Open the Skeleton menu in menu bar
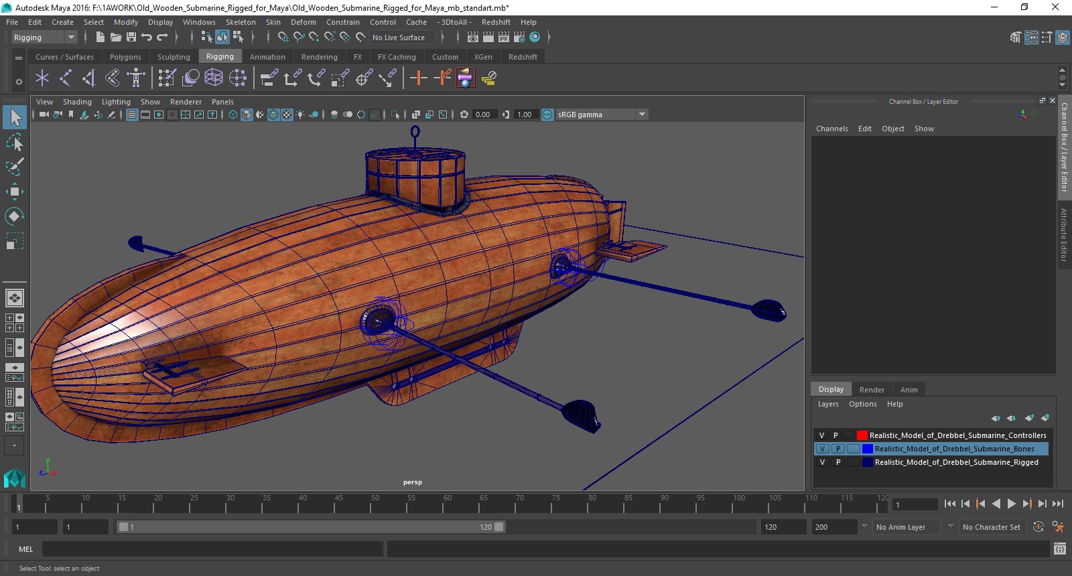 click(x=241, y=22)
